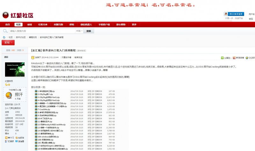This screenshot has width=255, height=151.
Task: Click the 注册时间 value 2013-6-29
Action: click(x=20, y=118)
